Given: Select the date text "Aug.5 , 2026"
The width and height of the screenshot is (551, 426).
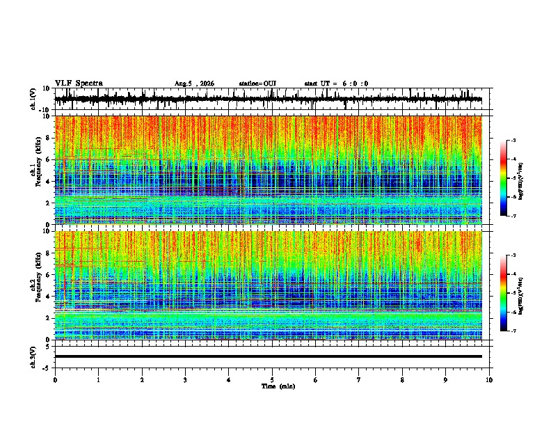Looking at the screenshot, I should [x=194, y=84].
